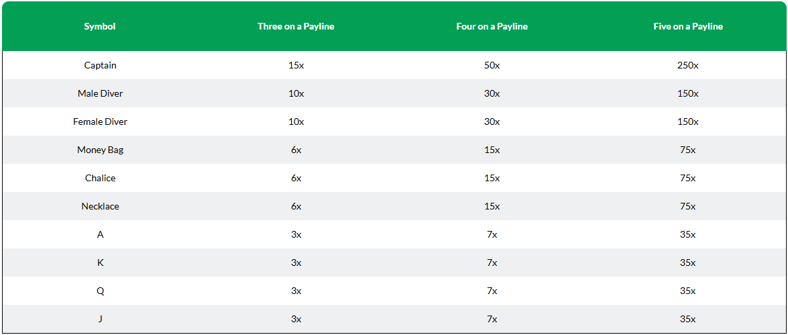Click the Female Diver row label
Screen dimensions: 788x335
100,122
